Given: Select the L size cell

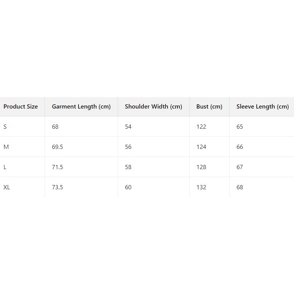Looking at the screenshot, I should (x=5, y=167).
